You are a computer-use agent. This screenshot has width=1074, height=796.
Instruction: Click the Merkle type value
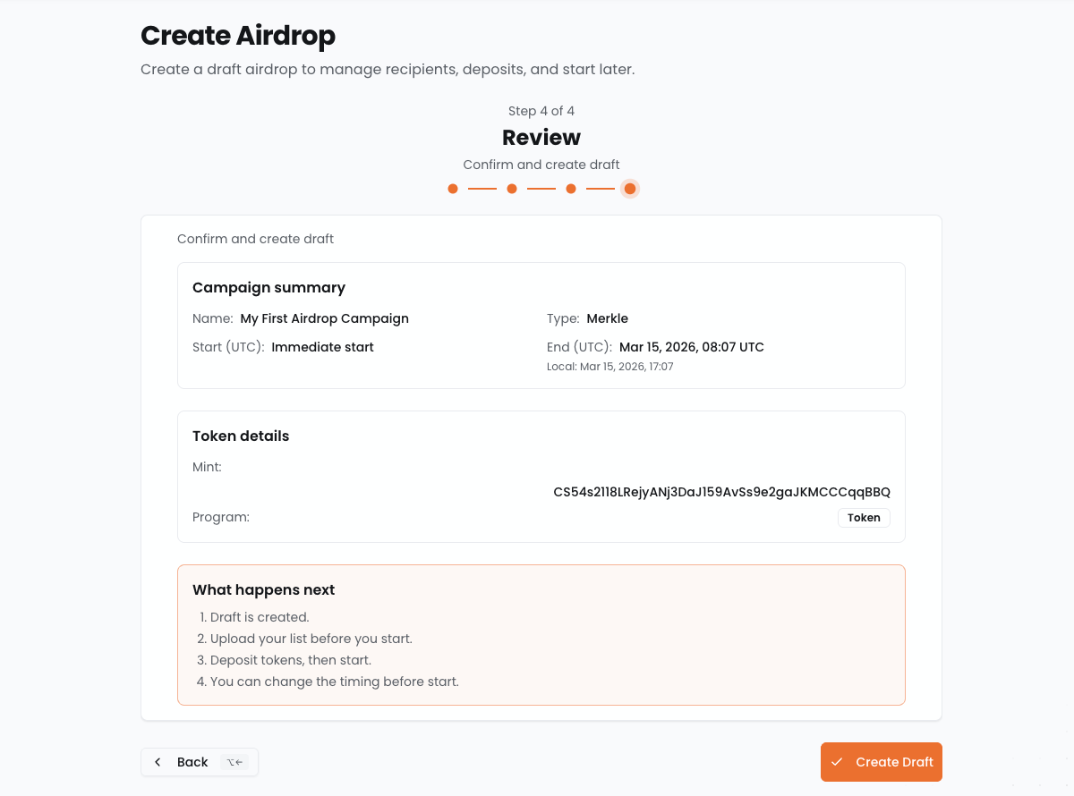tap(607, 318)
